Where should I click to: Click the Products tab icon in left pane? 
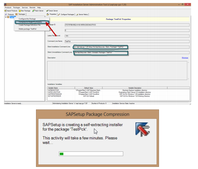click(6, 14)
